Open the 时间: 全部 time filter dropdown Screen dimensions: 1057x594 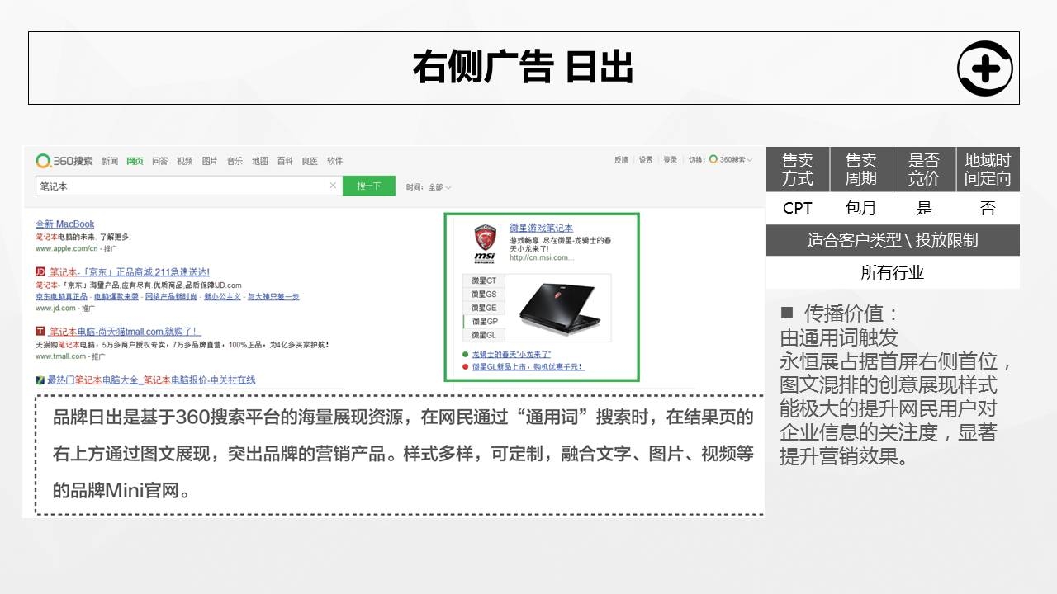(x=429, y=187)
